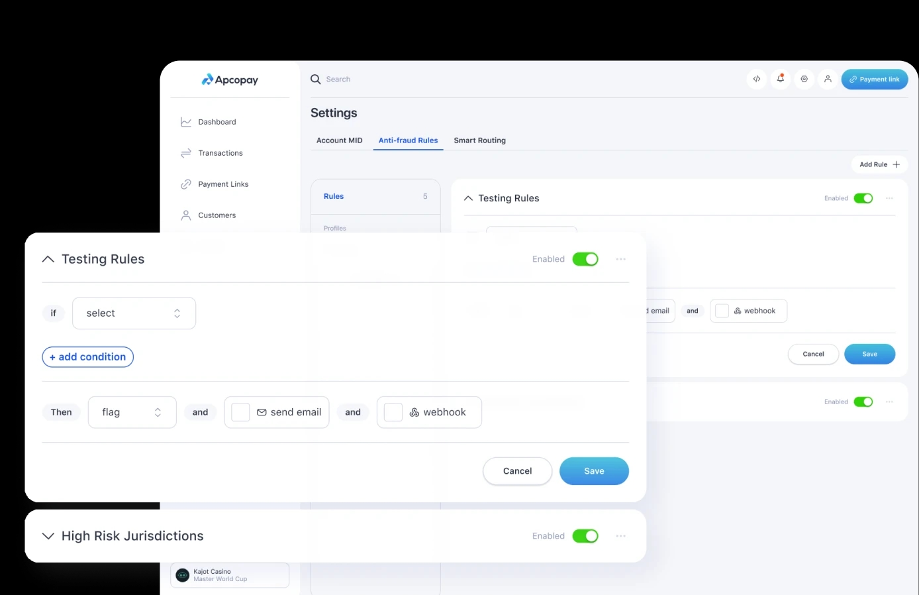
Task: Click the 'Profiles' label in list panel
Action: (335, 228)
